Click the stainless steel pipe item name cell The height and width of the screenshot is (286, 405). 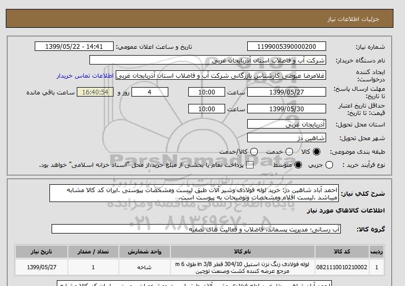click(x=242, y=267)
